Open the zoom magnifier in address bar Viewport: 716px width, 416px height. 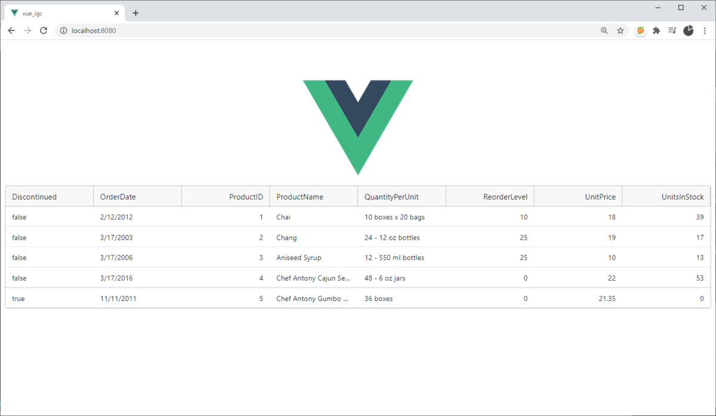604,30
